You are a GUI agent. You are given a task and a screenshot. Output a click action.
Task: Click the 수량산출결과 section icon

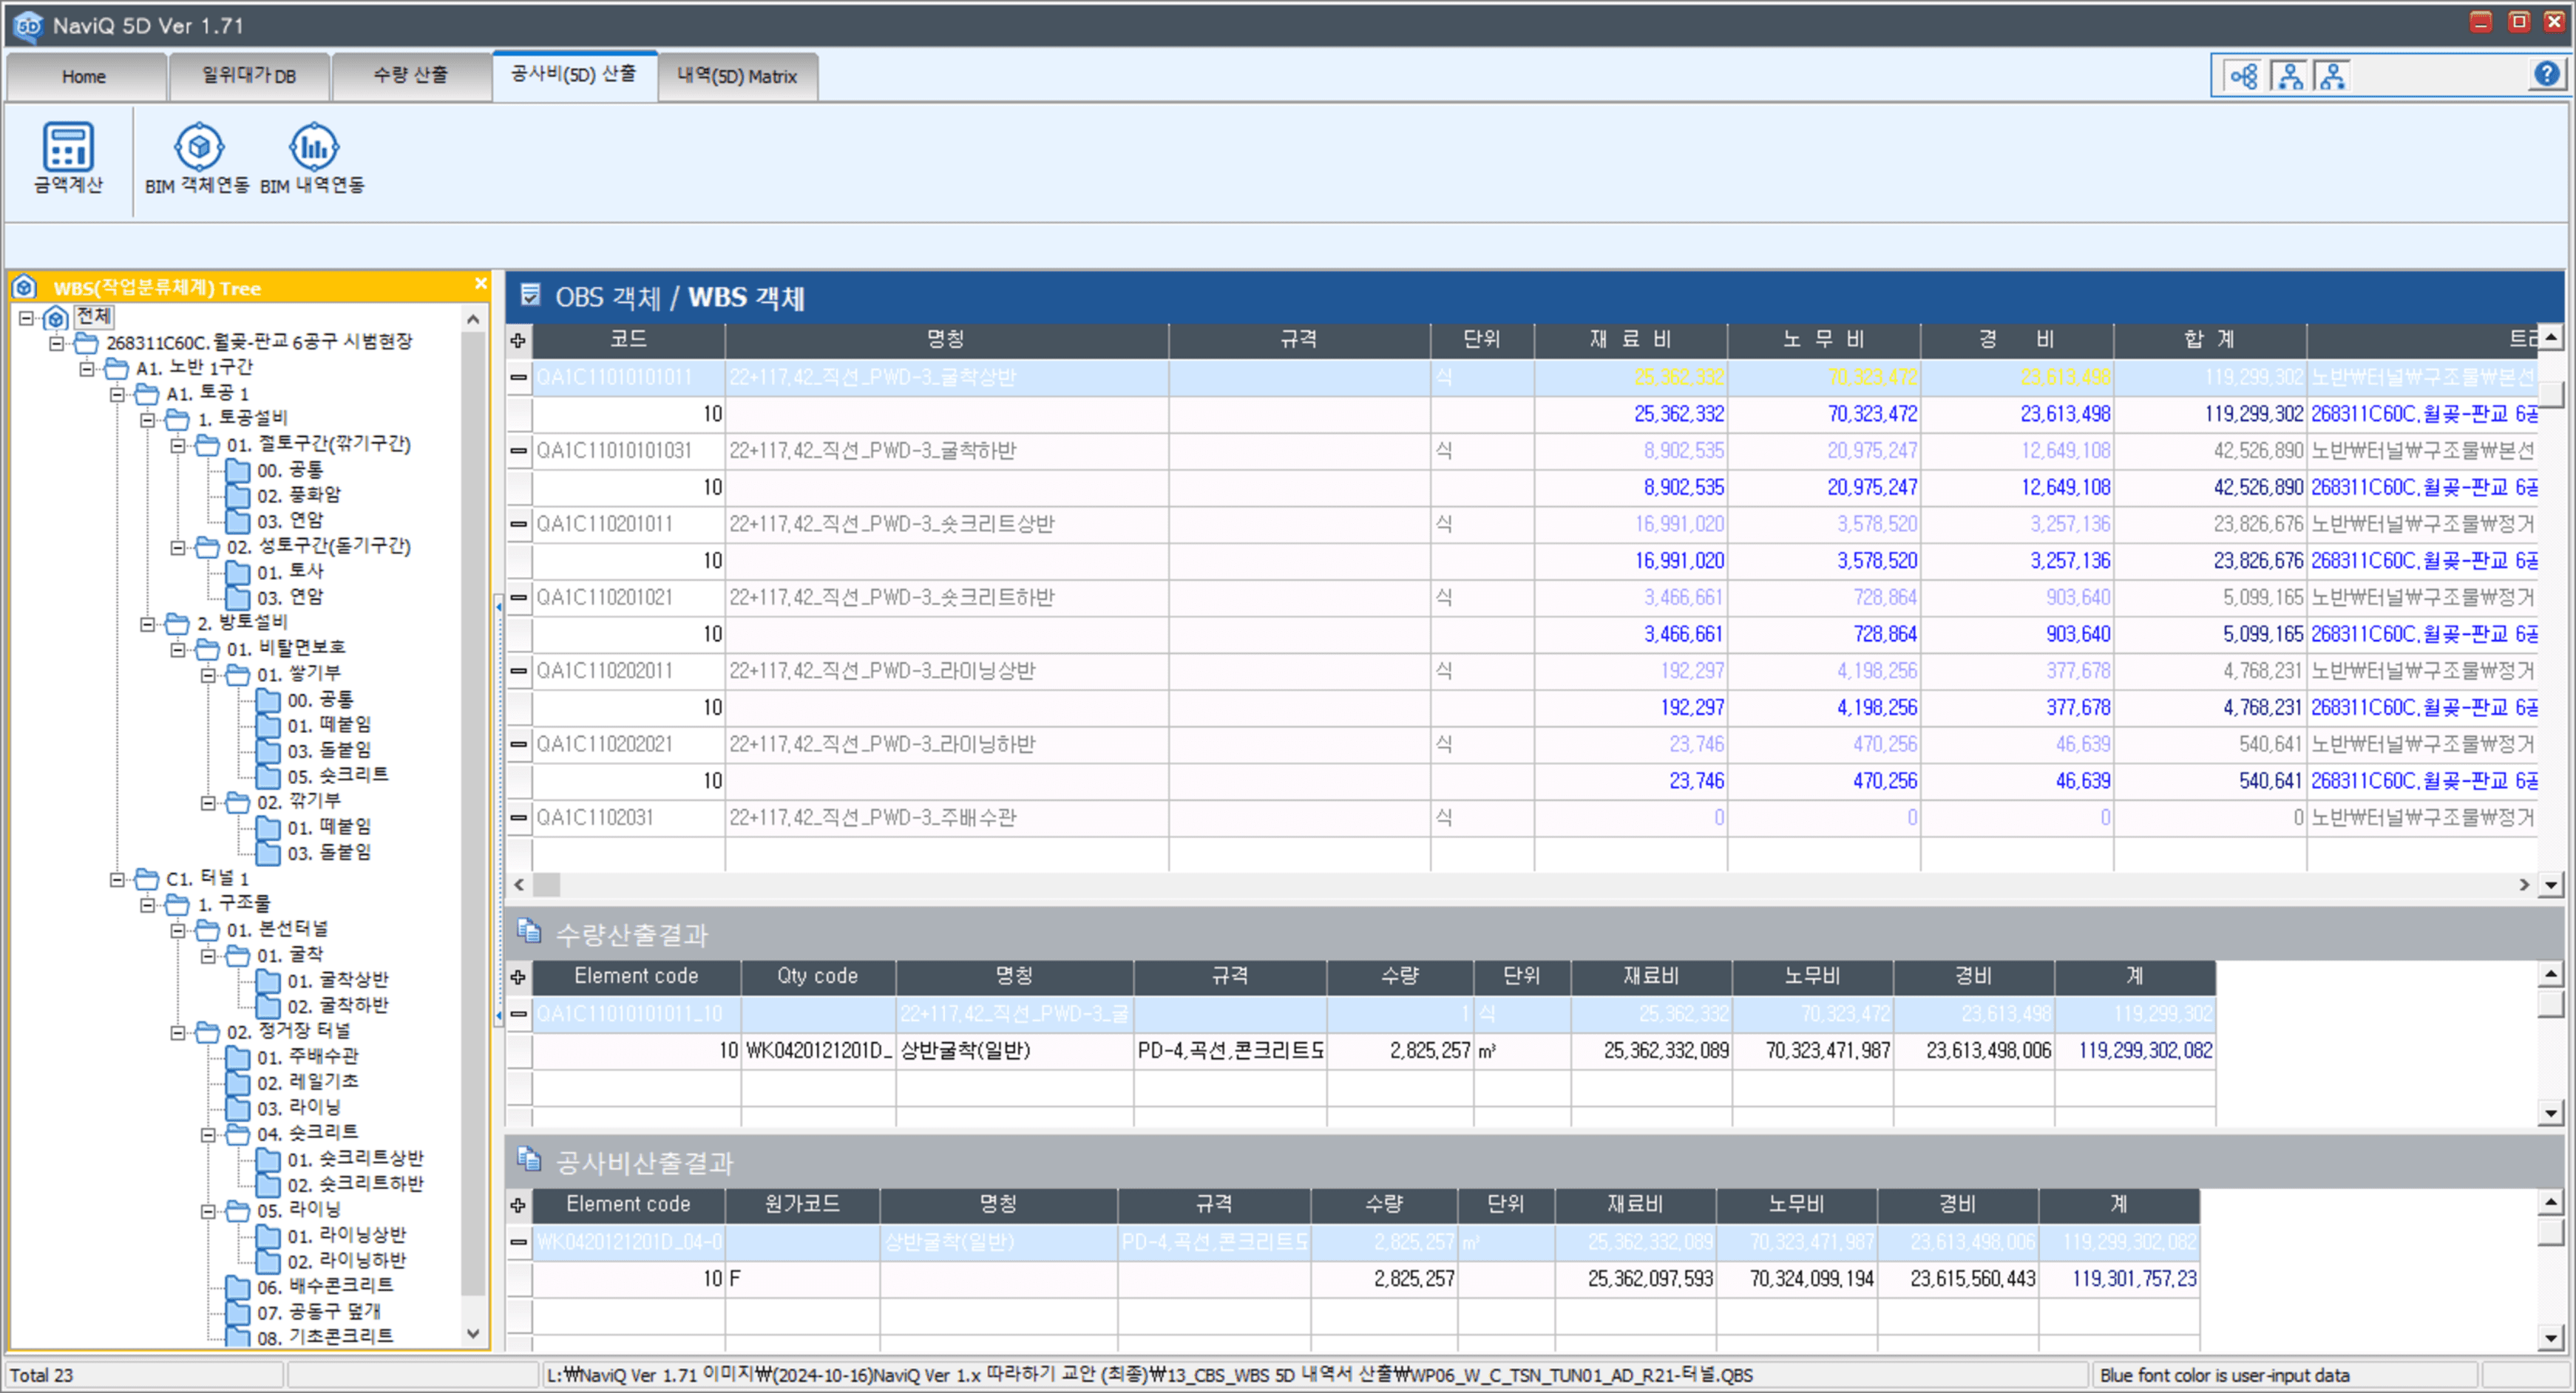(529, 931)
